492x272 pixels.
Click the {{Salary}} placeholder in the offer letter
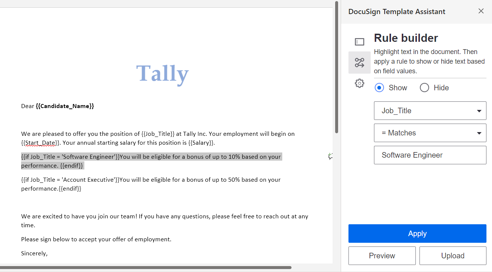tap(201, 142)
